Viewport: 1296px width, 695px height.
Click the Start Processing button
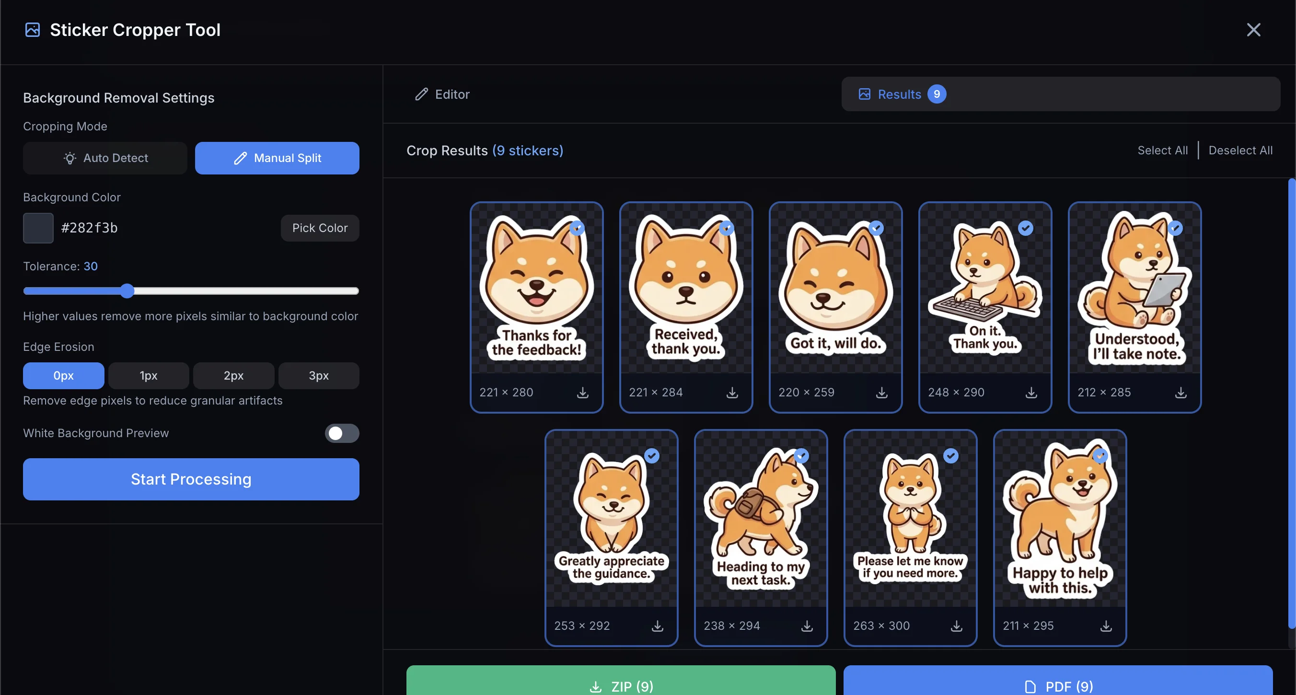tap(191, 479)
